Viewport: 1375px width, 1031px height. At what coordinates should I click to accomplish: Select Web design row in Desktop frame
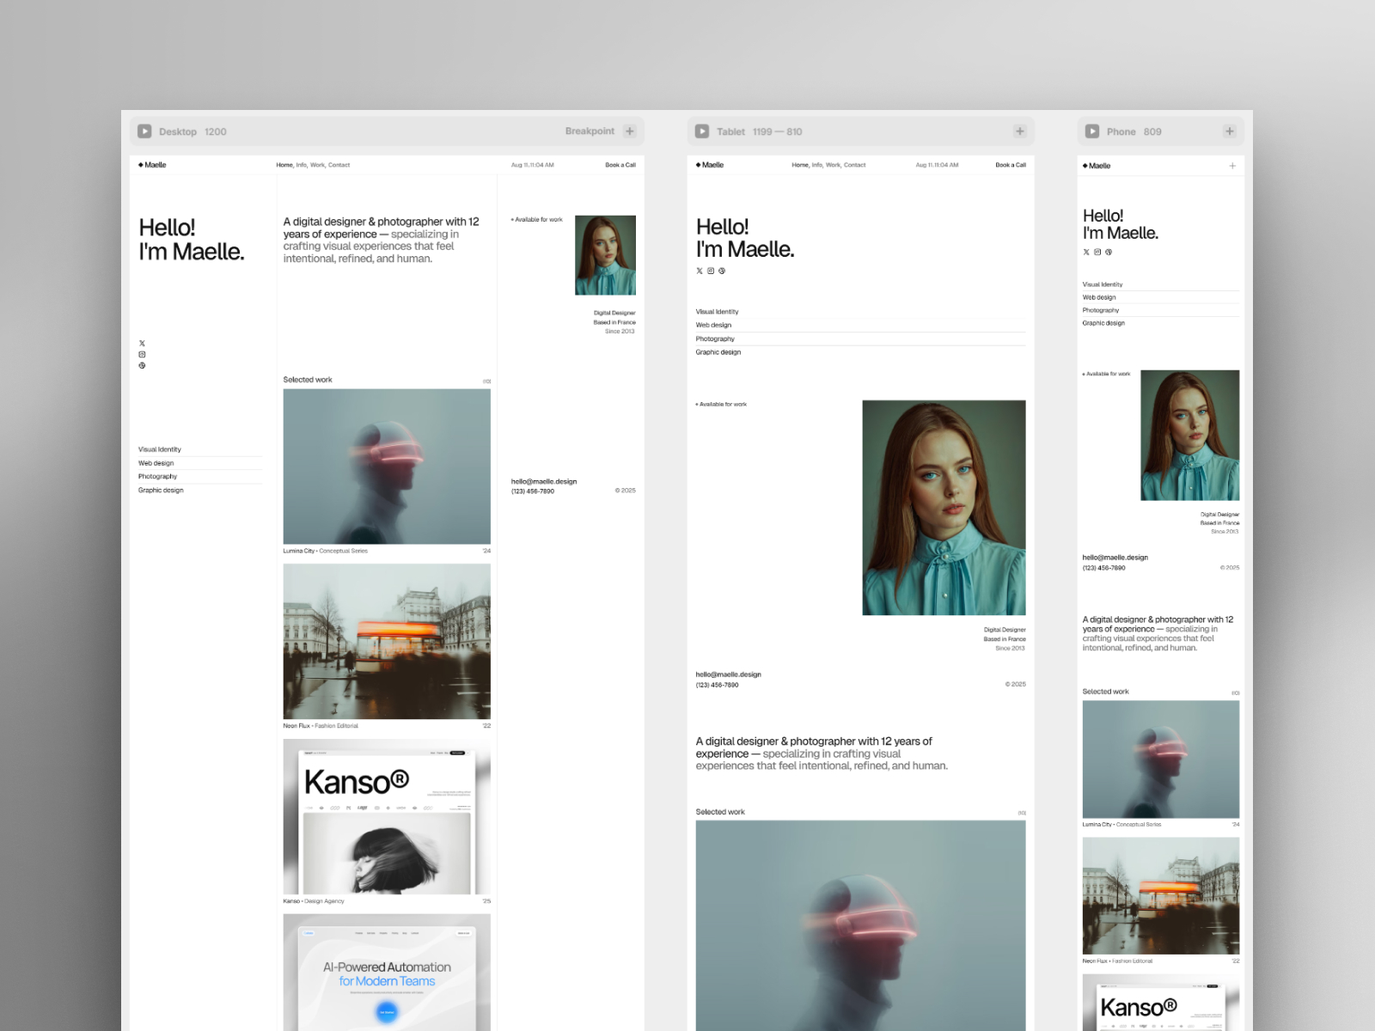coord(200,463)
